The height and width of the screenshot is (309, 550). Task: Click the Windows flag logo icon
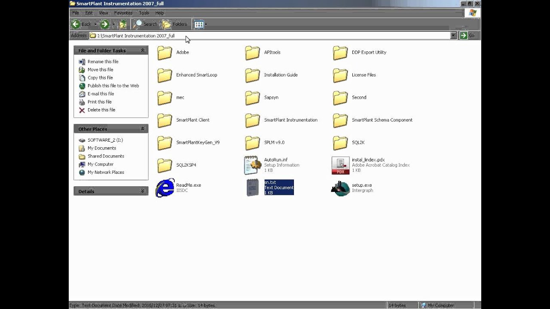point(473,13)
